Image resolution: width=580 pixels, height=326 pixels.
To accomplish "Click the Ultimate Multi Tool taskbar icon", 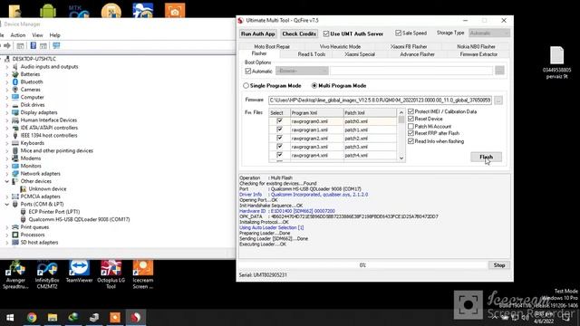I will click(x=136, y=318).
